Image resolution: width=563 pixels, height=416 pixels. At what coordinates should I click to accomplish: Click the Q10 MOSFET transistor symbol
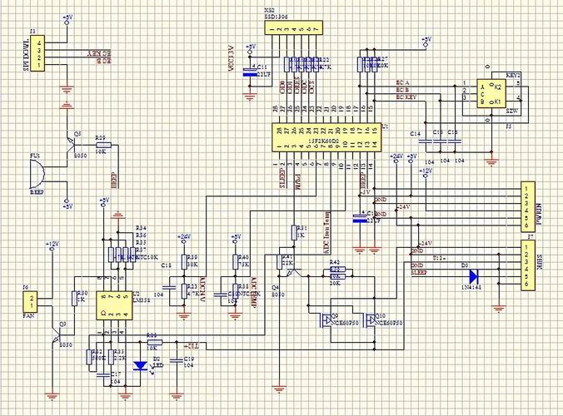370,319
